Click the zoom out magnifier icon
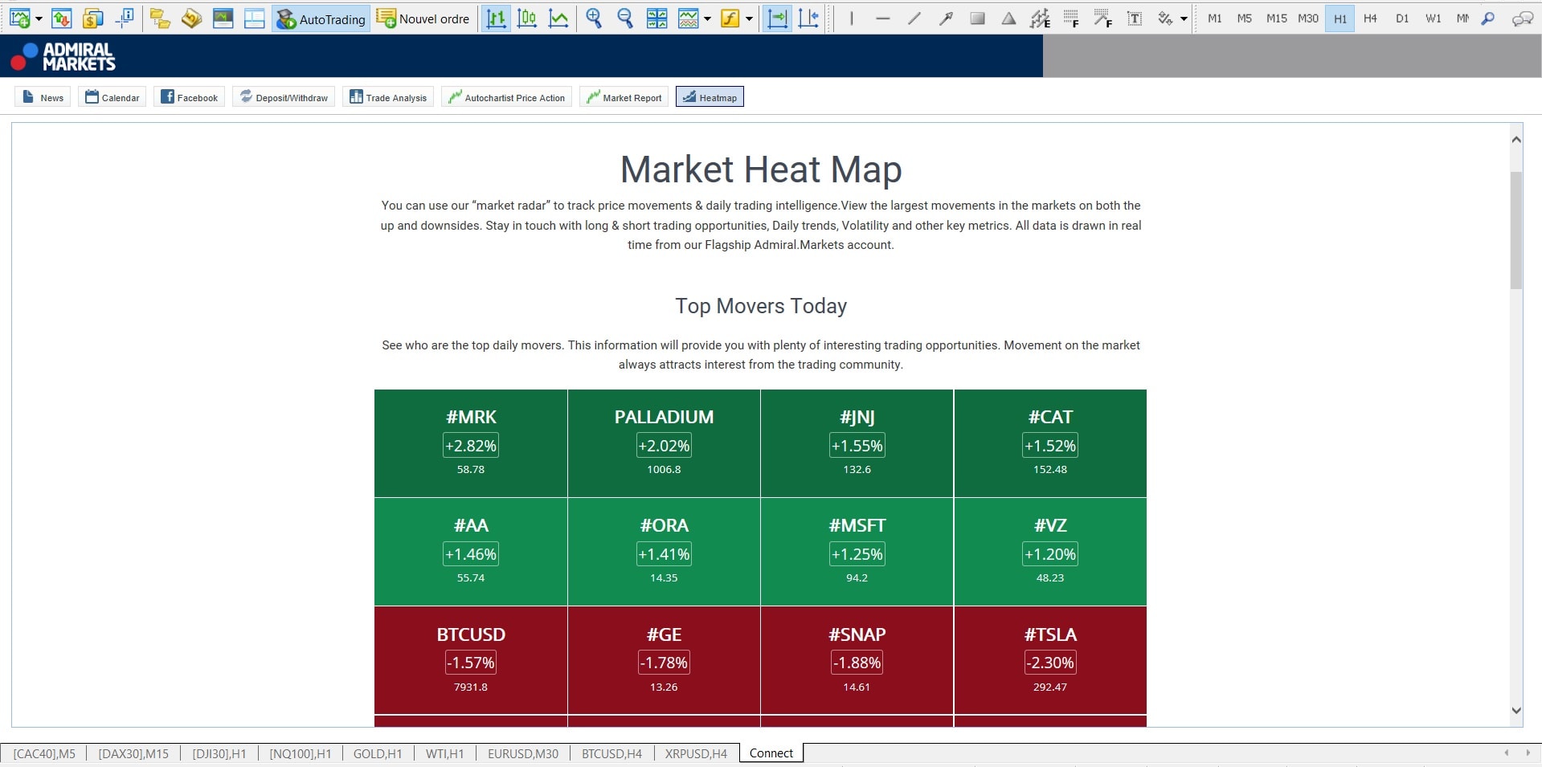Image resolution: width=1542 pixels, height=767 pixels. tap(624, 18)
